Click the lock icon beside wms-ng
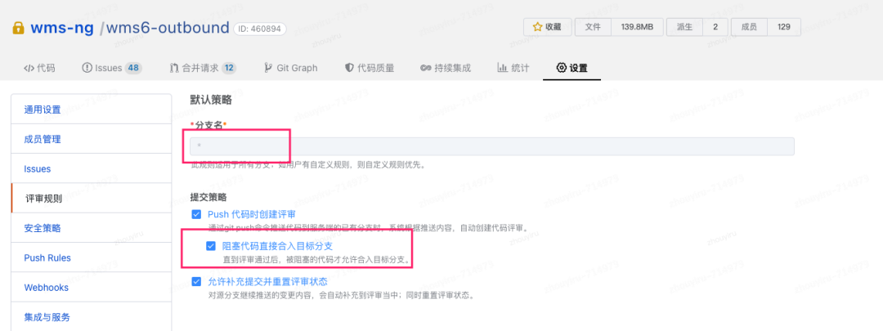The image size is (883, 331). click(x=19, y=28)
